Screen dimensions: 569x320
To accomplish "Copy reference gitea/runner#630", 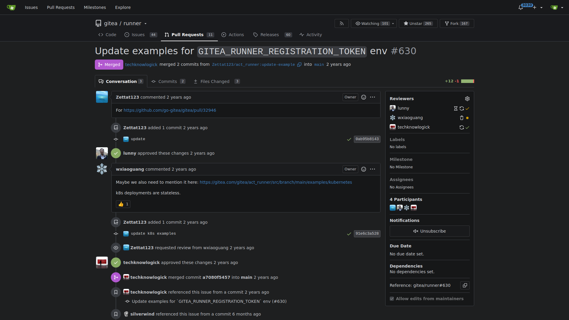I will coord(465,285).
